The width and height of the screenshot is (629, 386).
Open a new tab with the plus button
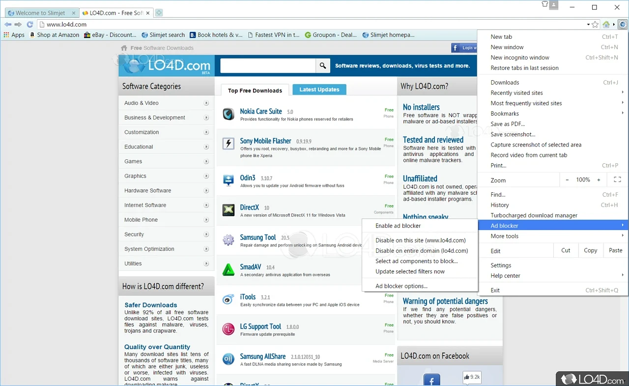pyautogui.click(x=159, y=13)
